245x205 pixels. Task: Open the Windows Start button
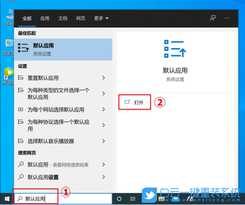tap(7, 199)
